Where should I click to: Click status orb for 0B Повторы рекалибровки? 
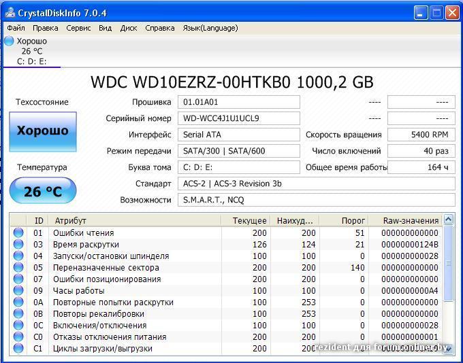point(18,313)
